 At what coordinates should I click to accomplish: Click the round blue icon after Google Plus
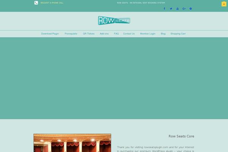pyautogui.click(x=191, y=9)
